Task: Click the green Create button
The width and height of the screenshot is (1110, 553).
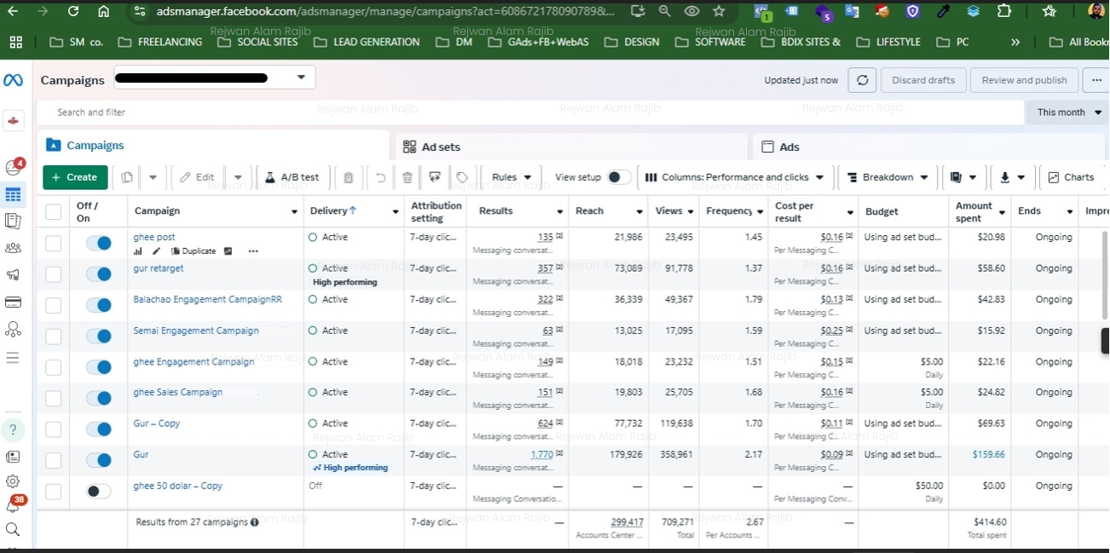Action: coord(75,177)
